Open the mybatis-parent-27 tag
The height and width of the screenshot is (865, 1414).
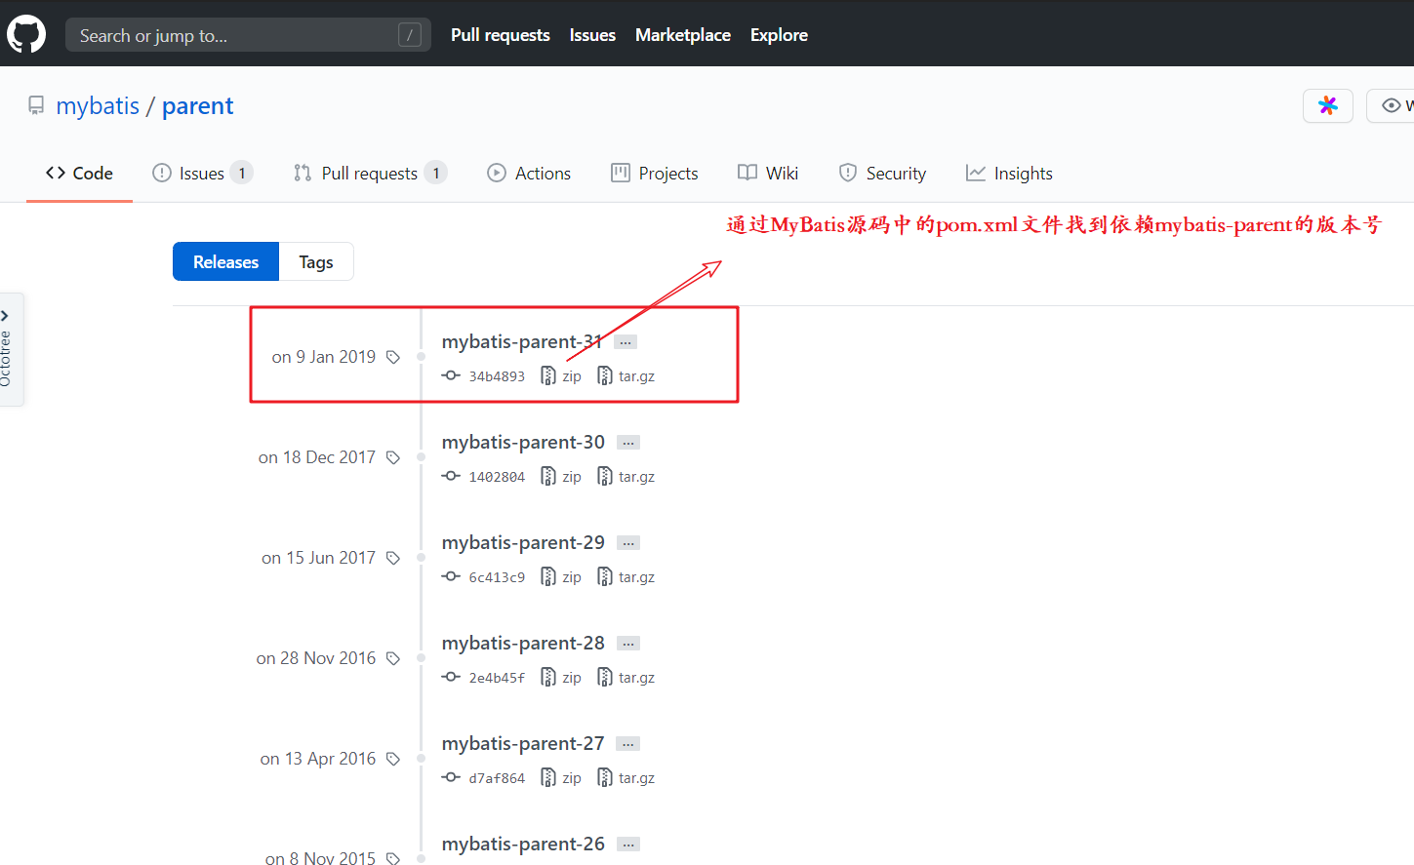(x=523, y=743)
